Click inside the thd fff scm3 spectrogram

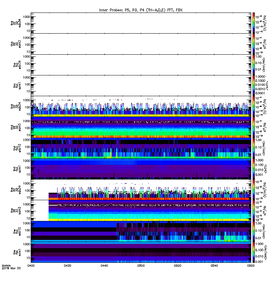point(141,127)
